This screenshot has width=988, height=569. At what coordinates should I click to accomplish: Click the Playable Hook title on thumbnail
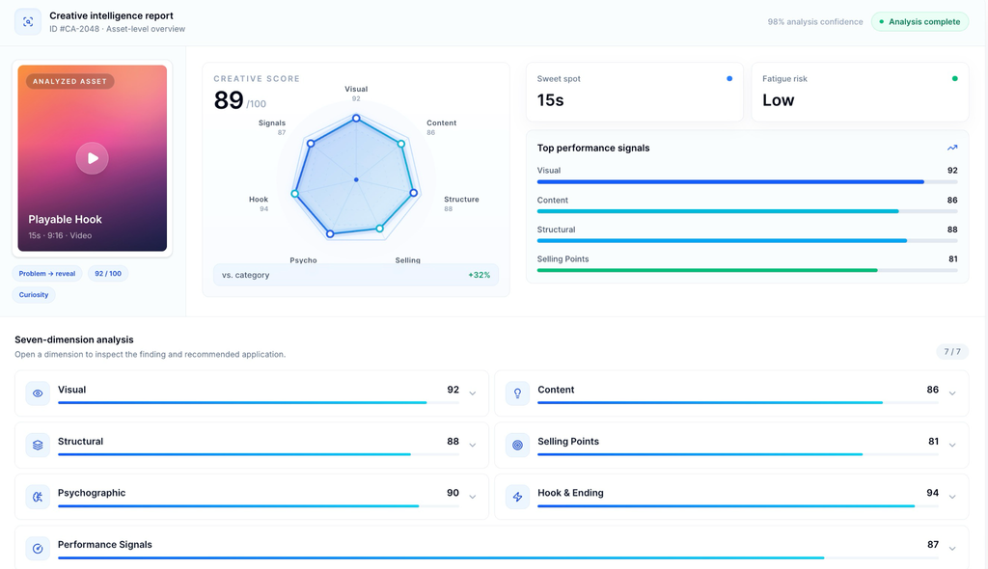tap(65, 219)
